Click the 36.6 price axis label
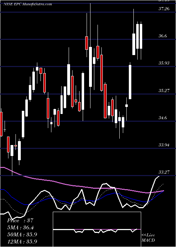The height and width of the screenshot is (247, 176). pos(163,36)
